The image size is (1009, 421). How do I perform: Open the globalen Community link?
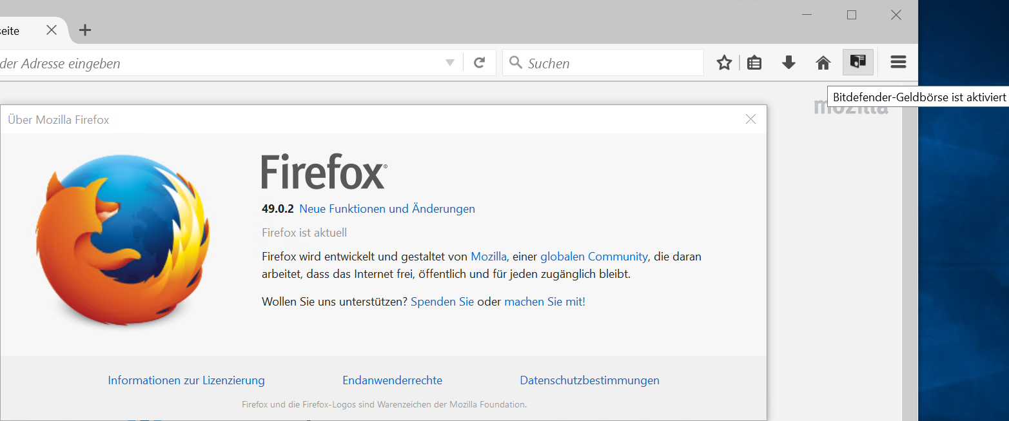pyautogui.click(x=594, y=257)
